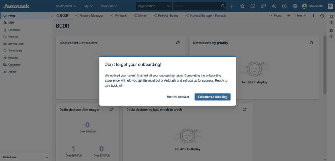This screenshot has height=161, width=335.
Task: Open Service Desk in the sidebar
Action: (x=26, y=44)
